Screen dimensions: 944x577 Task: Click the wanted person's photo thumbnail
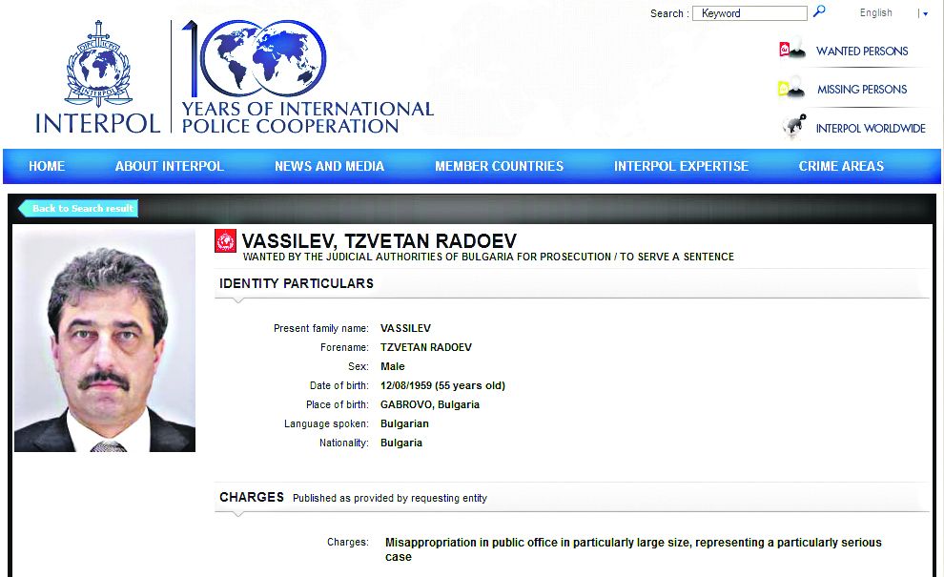coord(105,340)
